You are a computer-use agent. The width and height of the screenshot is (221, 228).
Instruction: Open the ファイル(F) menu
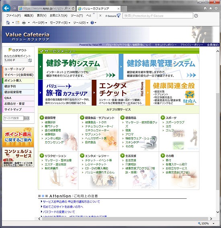pyautogui.click(x=13, y=15)
